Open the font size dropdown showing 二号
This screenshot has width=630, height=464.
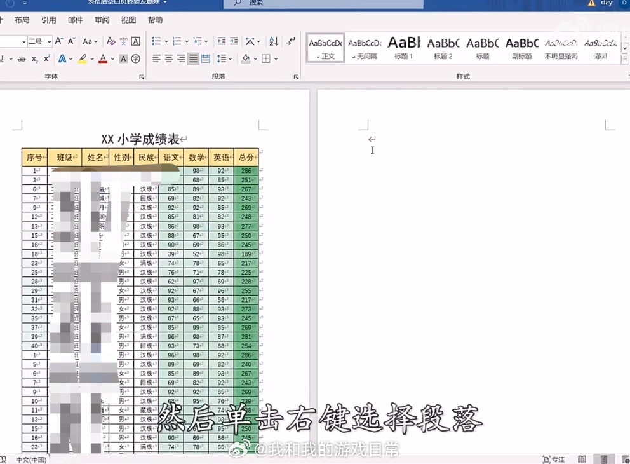(49, 41)
